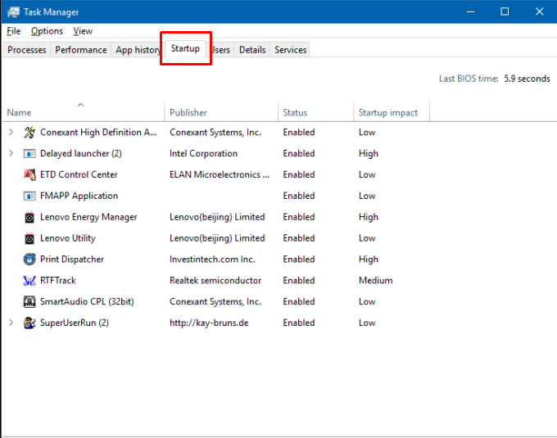Click Enabled status for Lenovo Utility
The image size is (557, 438).
tap(299, 238)
